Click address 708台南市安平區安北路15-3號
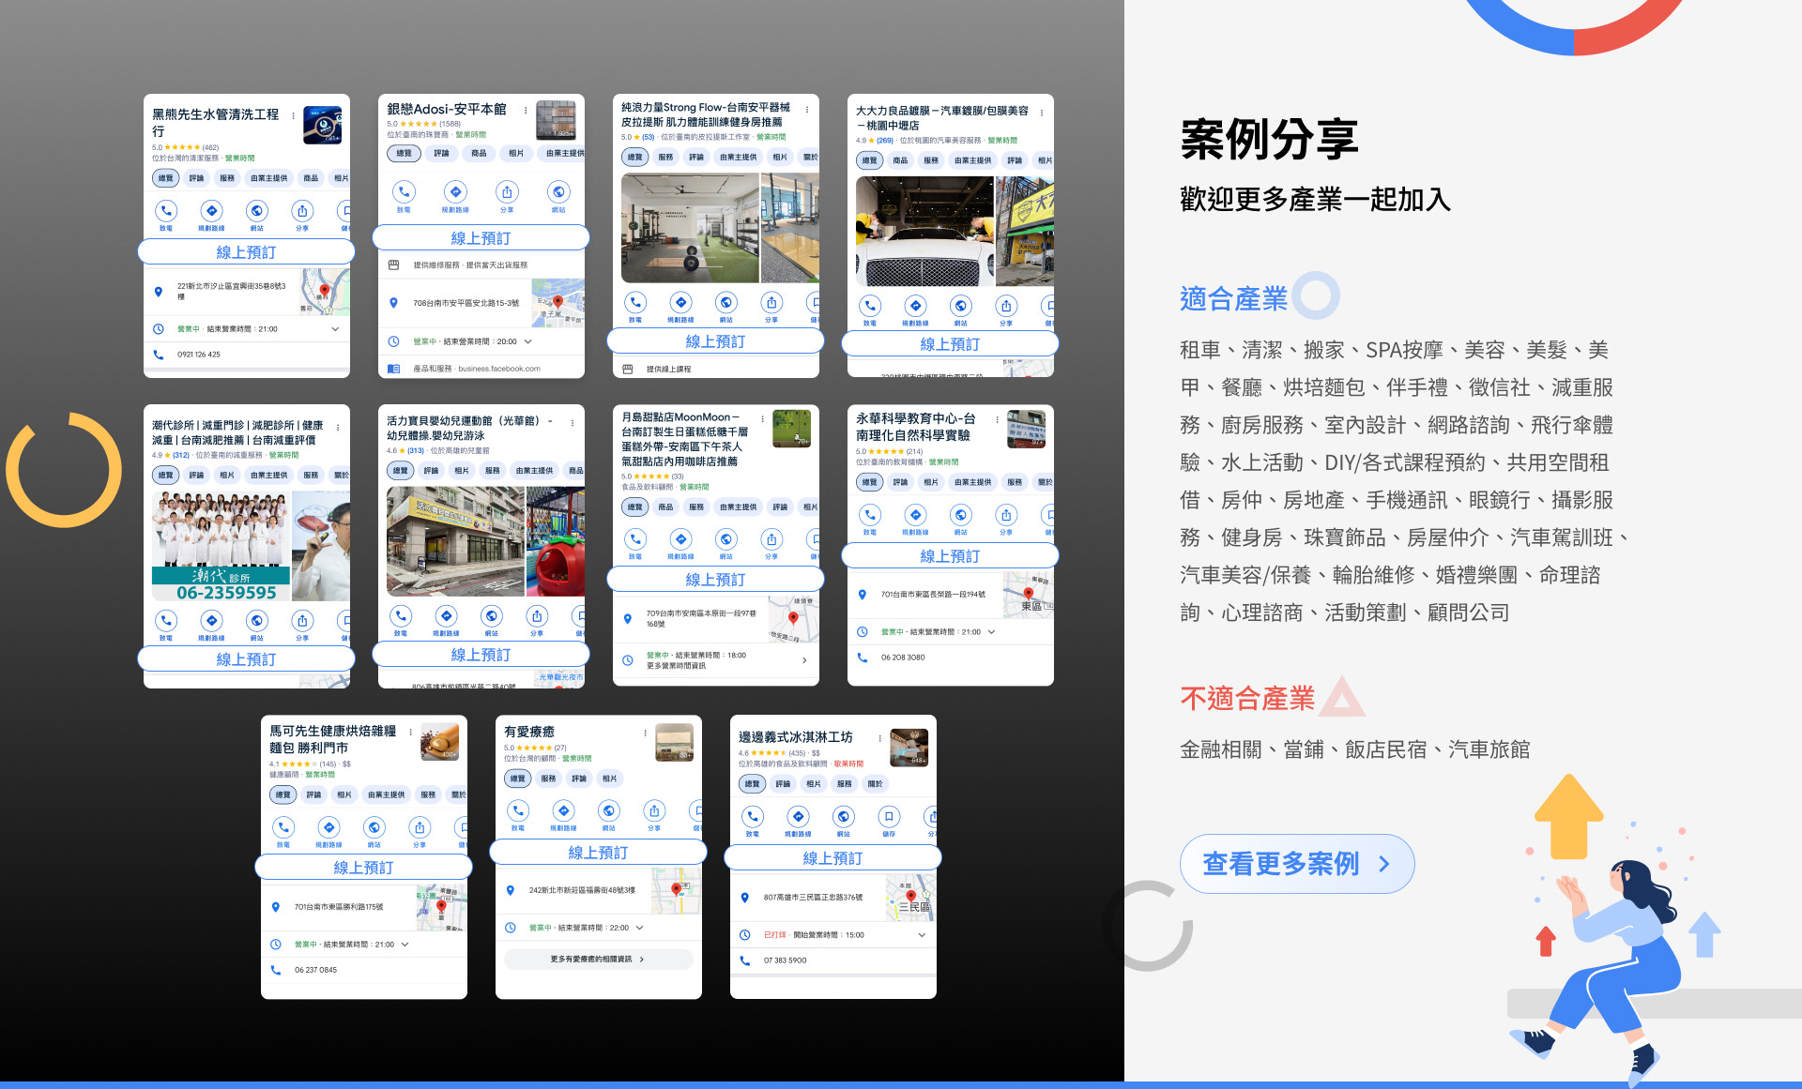This screenshot has width=1802, height=1089. pos(466,303)
